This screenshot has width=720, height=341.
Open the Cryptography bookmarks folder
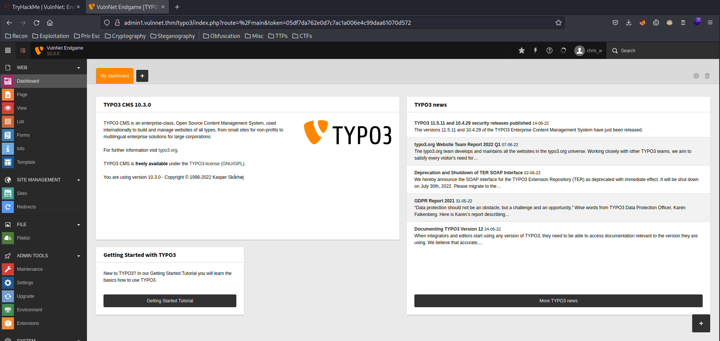point(125,36)
